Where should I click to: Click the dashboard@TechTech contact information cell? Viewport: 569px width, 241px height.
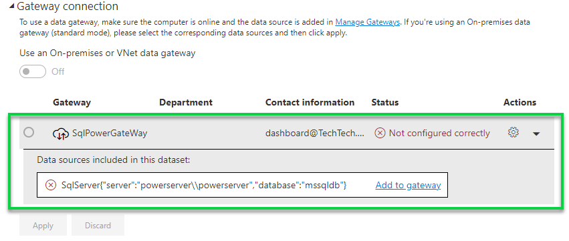315,134
